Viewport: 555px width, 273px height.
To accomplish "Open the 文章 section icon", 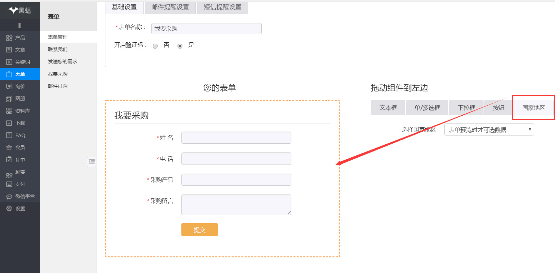I will point(9,50).
